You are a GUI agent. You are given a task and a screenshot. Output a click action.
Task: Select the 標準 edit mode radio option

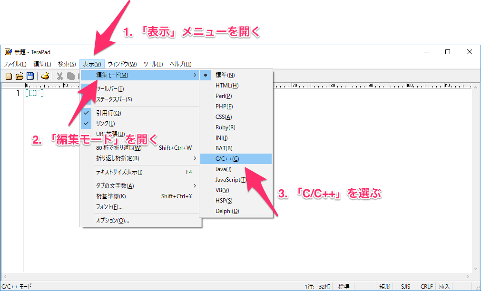(225, 75)
